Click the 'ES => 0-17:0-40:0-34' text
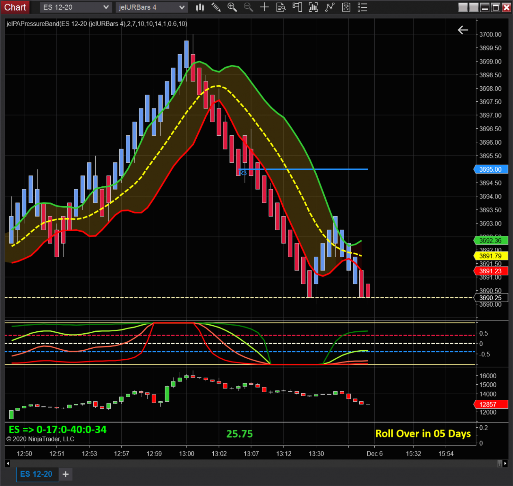This screenshot has height=486, width=513. [58, 429]
